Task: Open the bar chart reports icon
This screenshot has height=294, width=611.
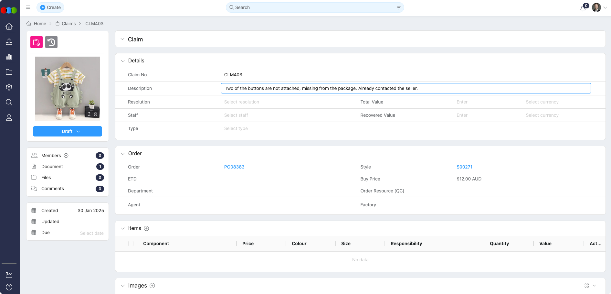Action: click(x=9, y=57)
